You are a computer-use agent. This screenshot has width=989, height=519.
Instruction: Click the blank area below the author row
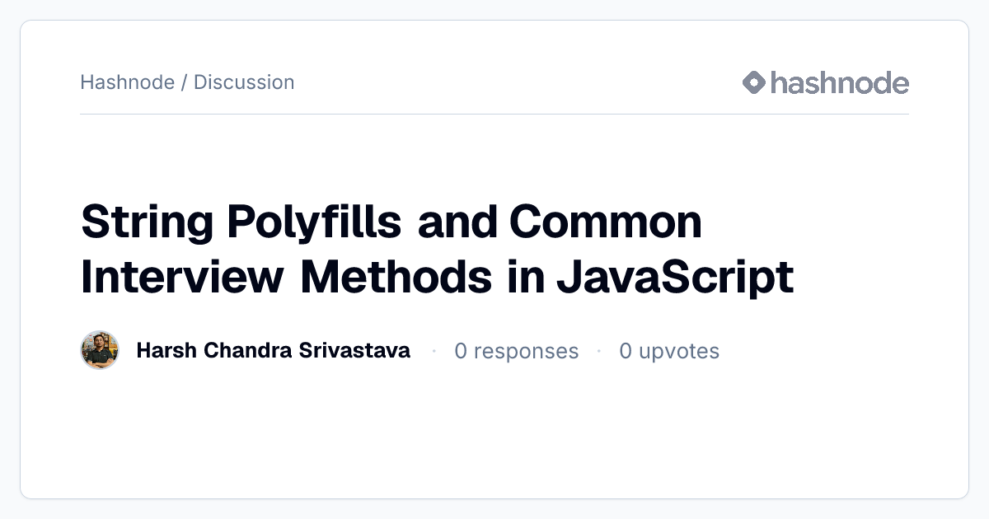tap(494, 432)
